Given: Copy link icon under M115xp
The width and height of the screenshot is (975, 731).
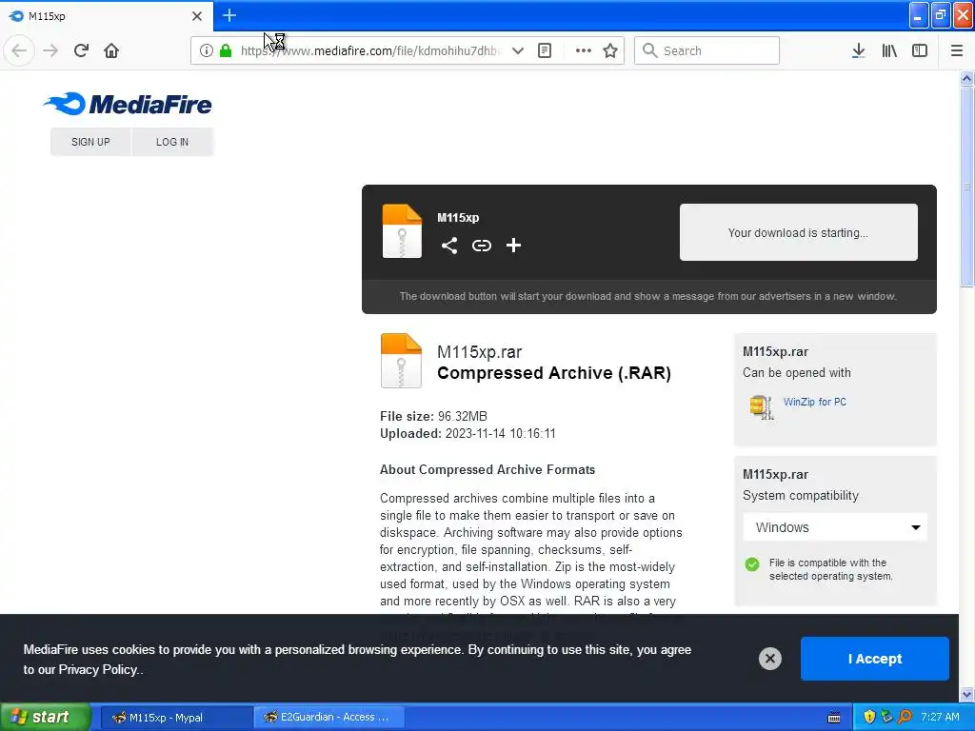Looking at the screenshot, I should [481, 246].
